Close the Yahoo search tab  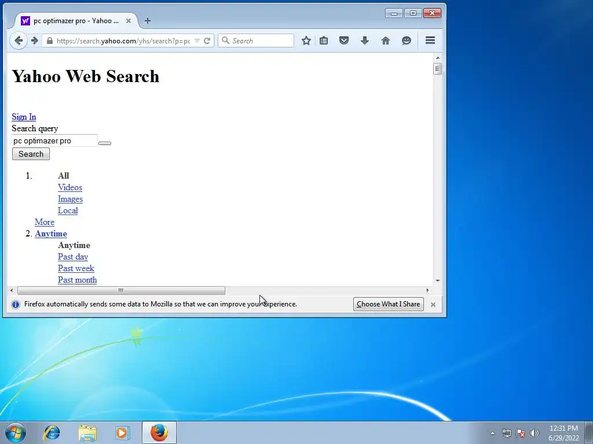(129, 21)
